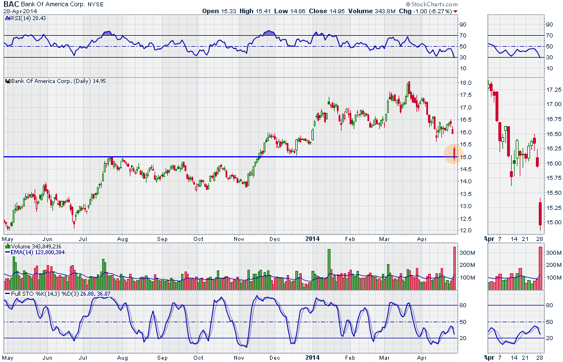The height and width of the screenshot is (362, 563).
Task: Click the 'Chg -1.00 (-6.27%)' value
Action: 425,11
